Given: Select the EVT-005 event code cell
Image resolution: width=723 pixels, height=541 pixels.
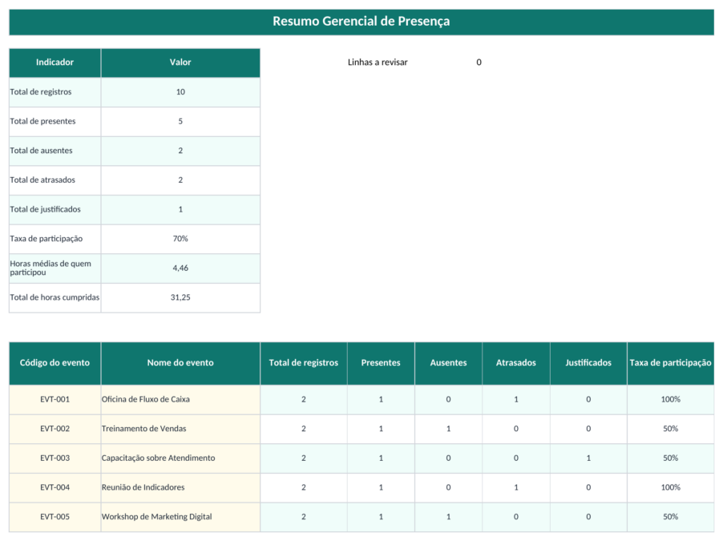Looking at the screenshot, I should click(55, 517).
